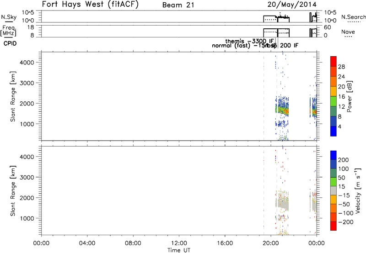Click the 'CPID' label
This screenshot has width=366, height=253.
10,43
